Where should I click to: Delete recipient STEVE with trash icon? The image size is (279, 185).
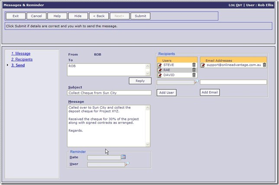tap(194, 65)
